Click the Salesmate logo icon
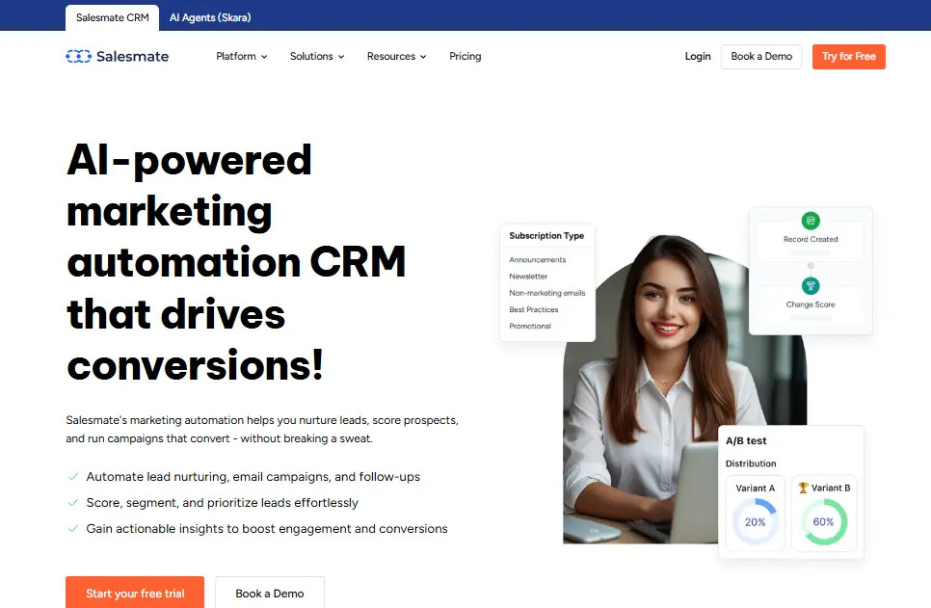Viewport: 931px width, 608px height. 78,57
